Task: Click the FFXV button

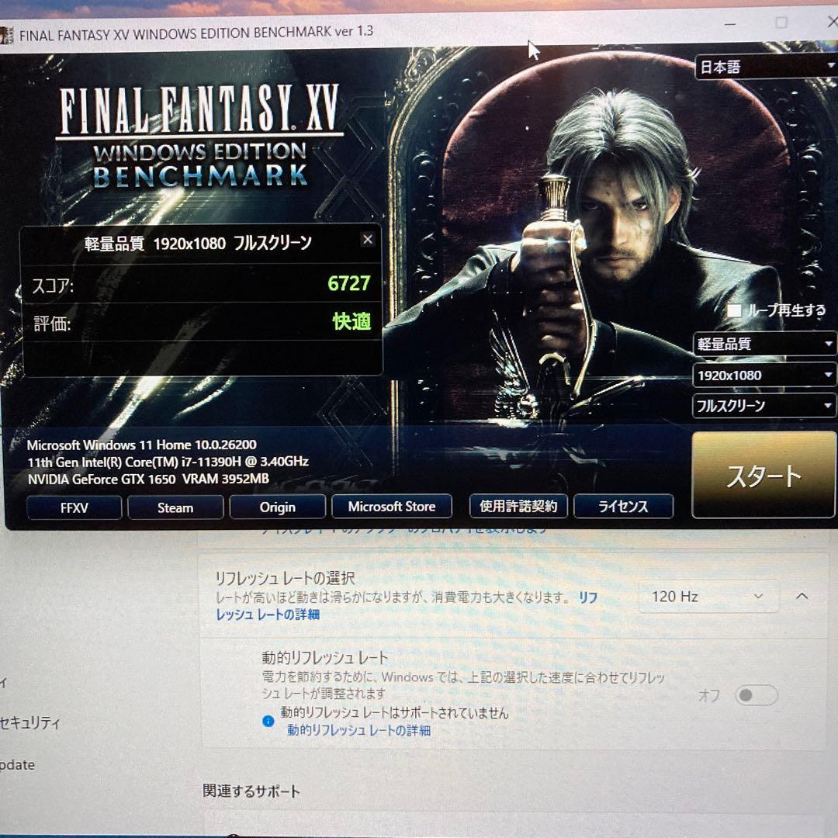Action: tap(74, 507)
